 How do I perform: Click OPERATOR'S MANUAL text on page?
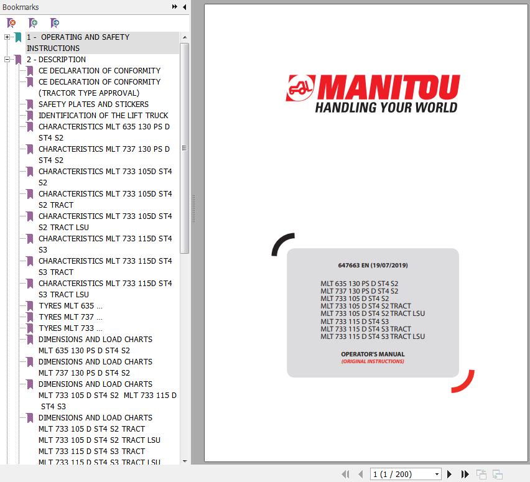[x=373, y=354]
